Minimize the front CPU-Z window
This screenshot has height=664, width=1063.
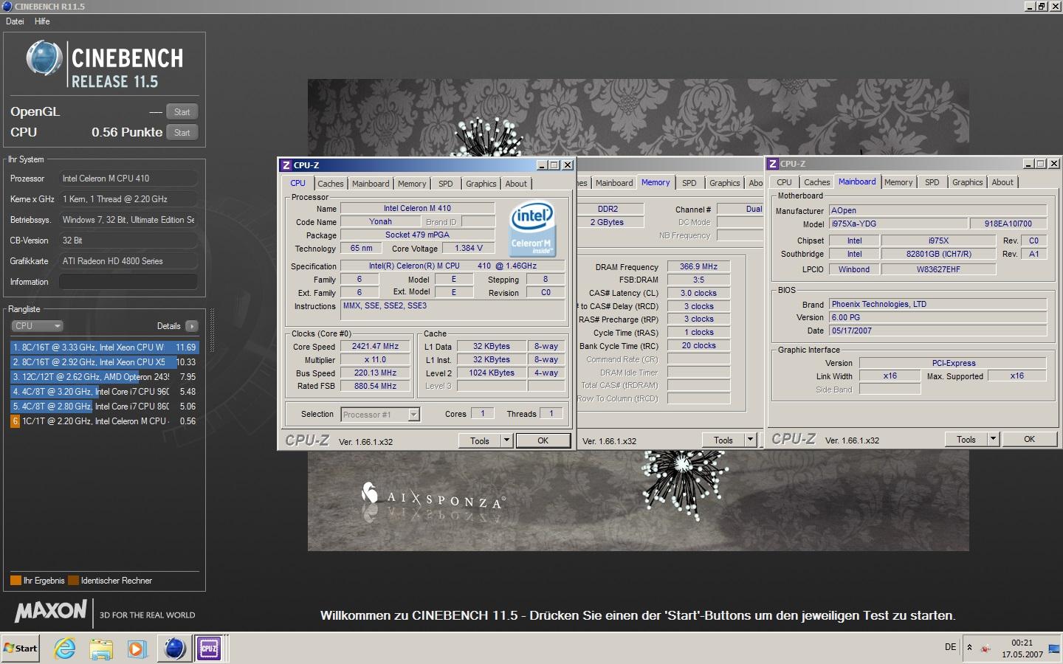[543, 165]
